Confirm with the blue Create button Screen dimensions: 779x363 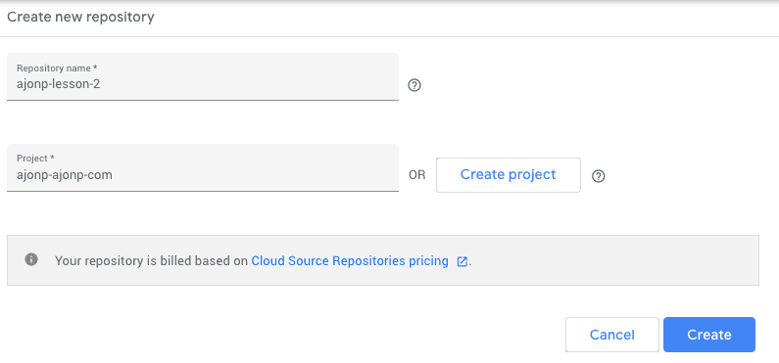pos(709,335)
